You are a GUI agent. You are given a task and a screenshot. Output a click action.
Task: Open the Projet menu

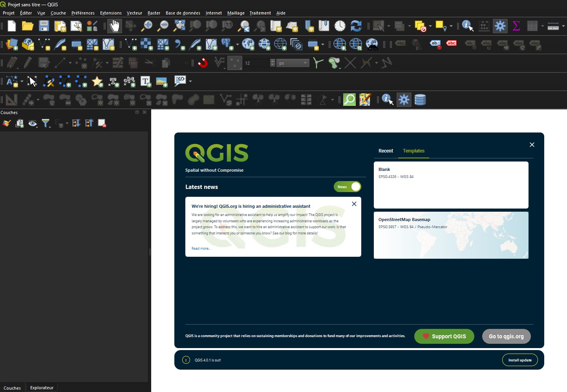coord(9,13)
